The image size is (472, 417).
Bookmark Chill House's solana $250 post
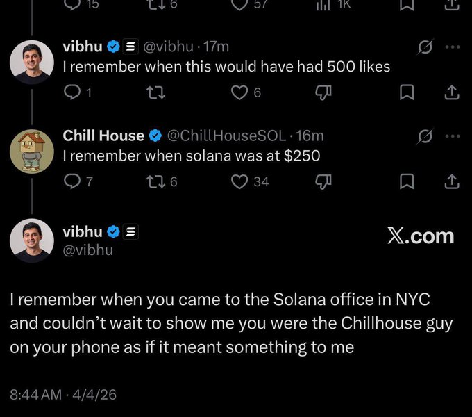coord(407,181)
